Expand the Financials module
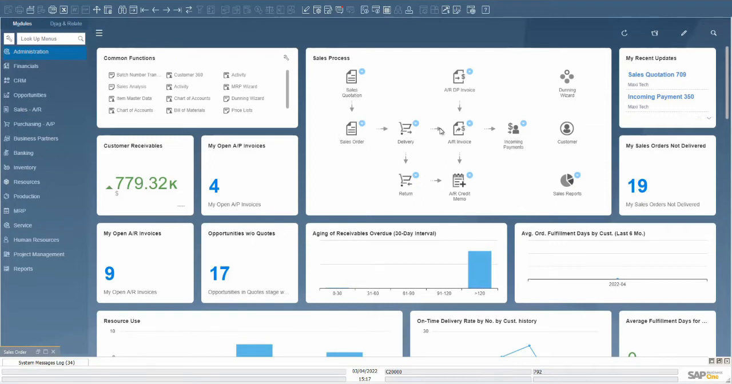Image resolution: width=732 pixels, height=384 pixels. coord(44,66)
